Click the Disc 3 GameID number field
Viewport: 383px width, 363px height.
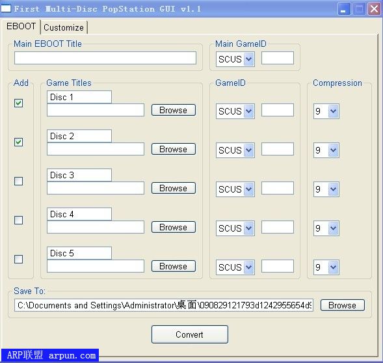click(x=278, y=188)
